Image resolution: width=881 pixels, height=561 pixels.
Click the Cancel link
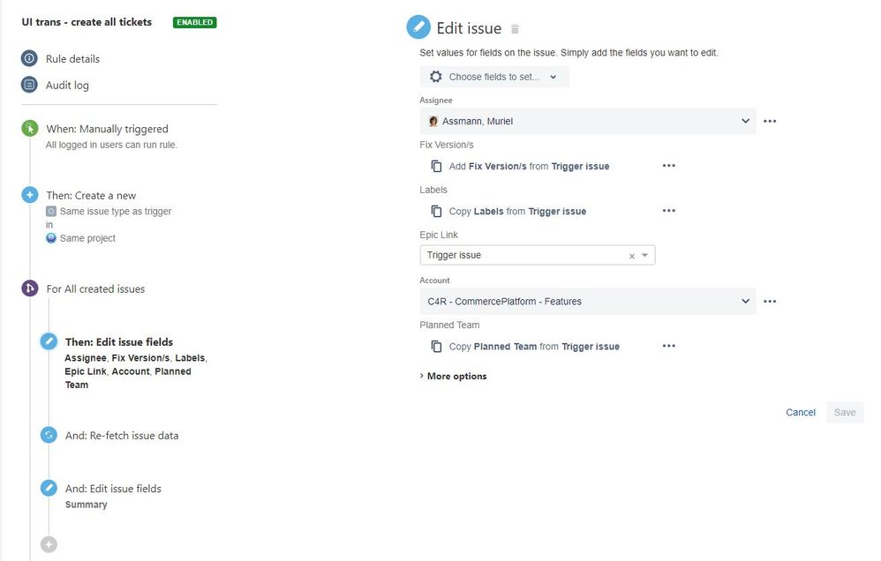800,412
